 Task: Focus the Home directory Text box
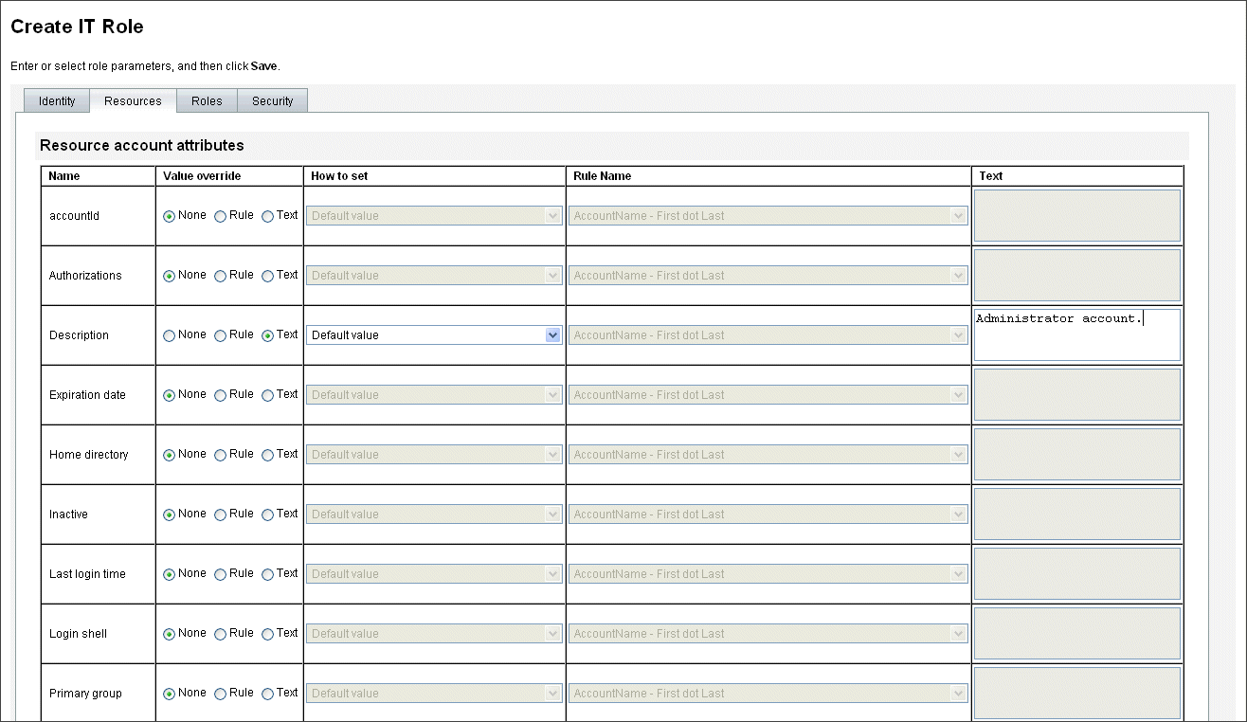1077,454
